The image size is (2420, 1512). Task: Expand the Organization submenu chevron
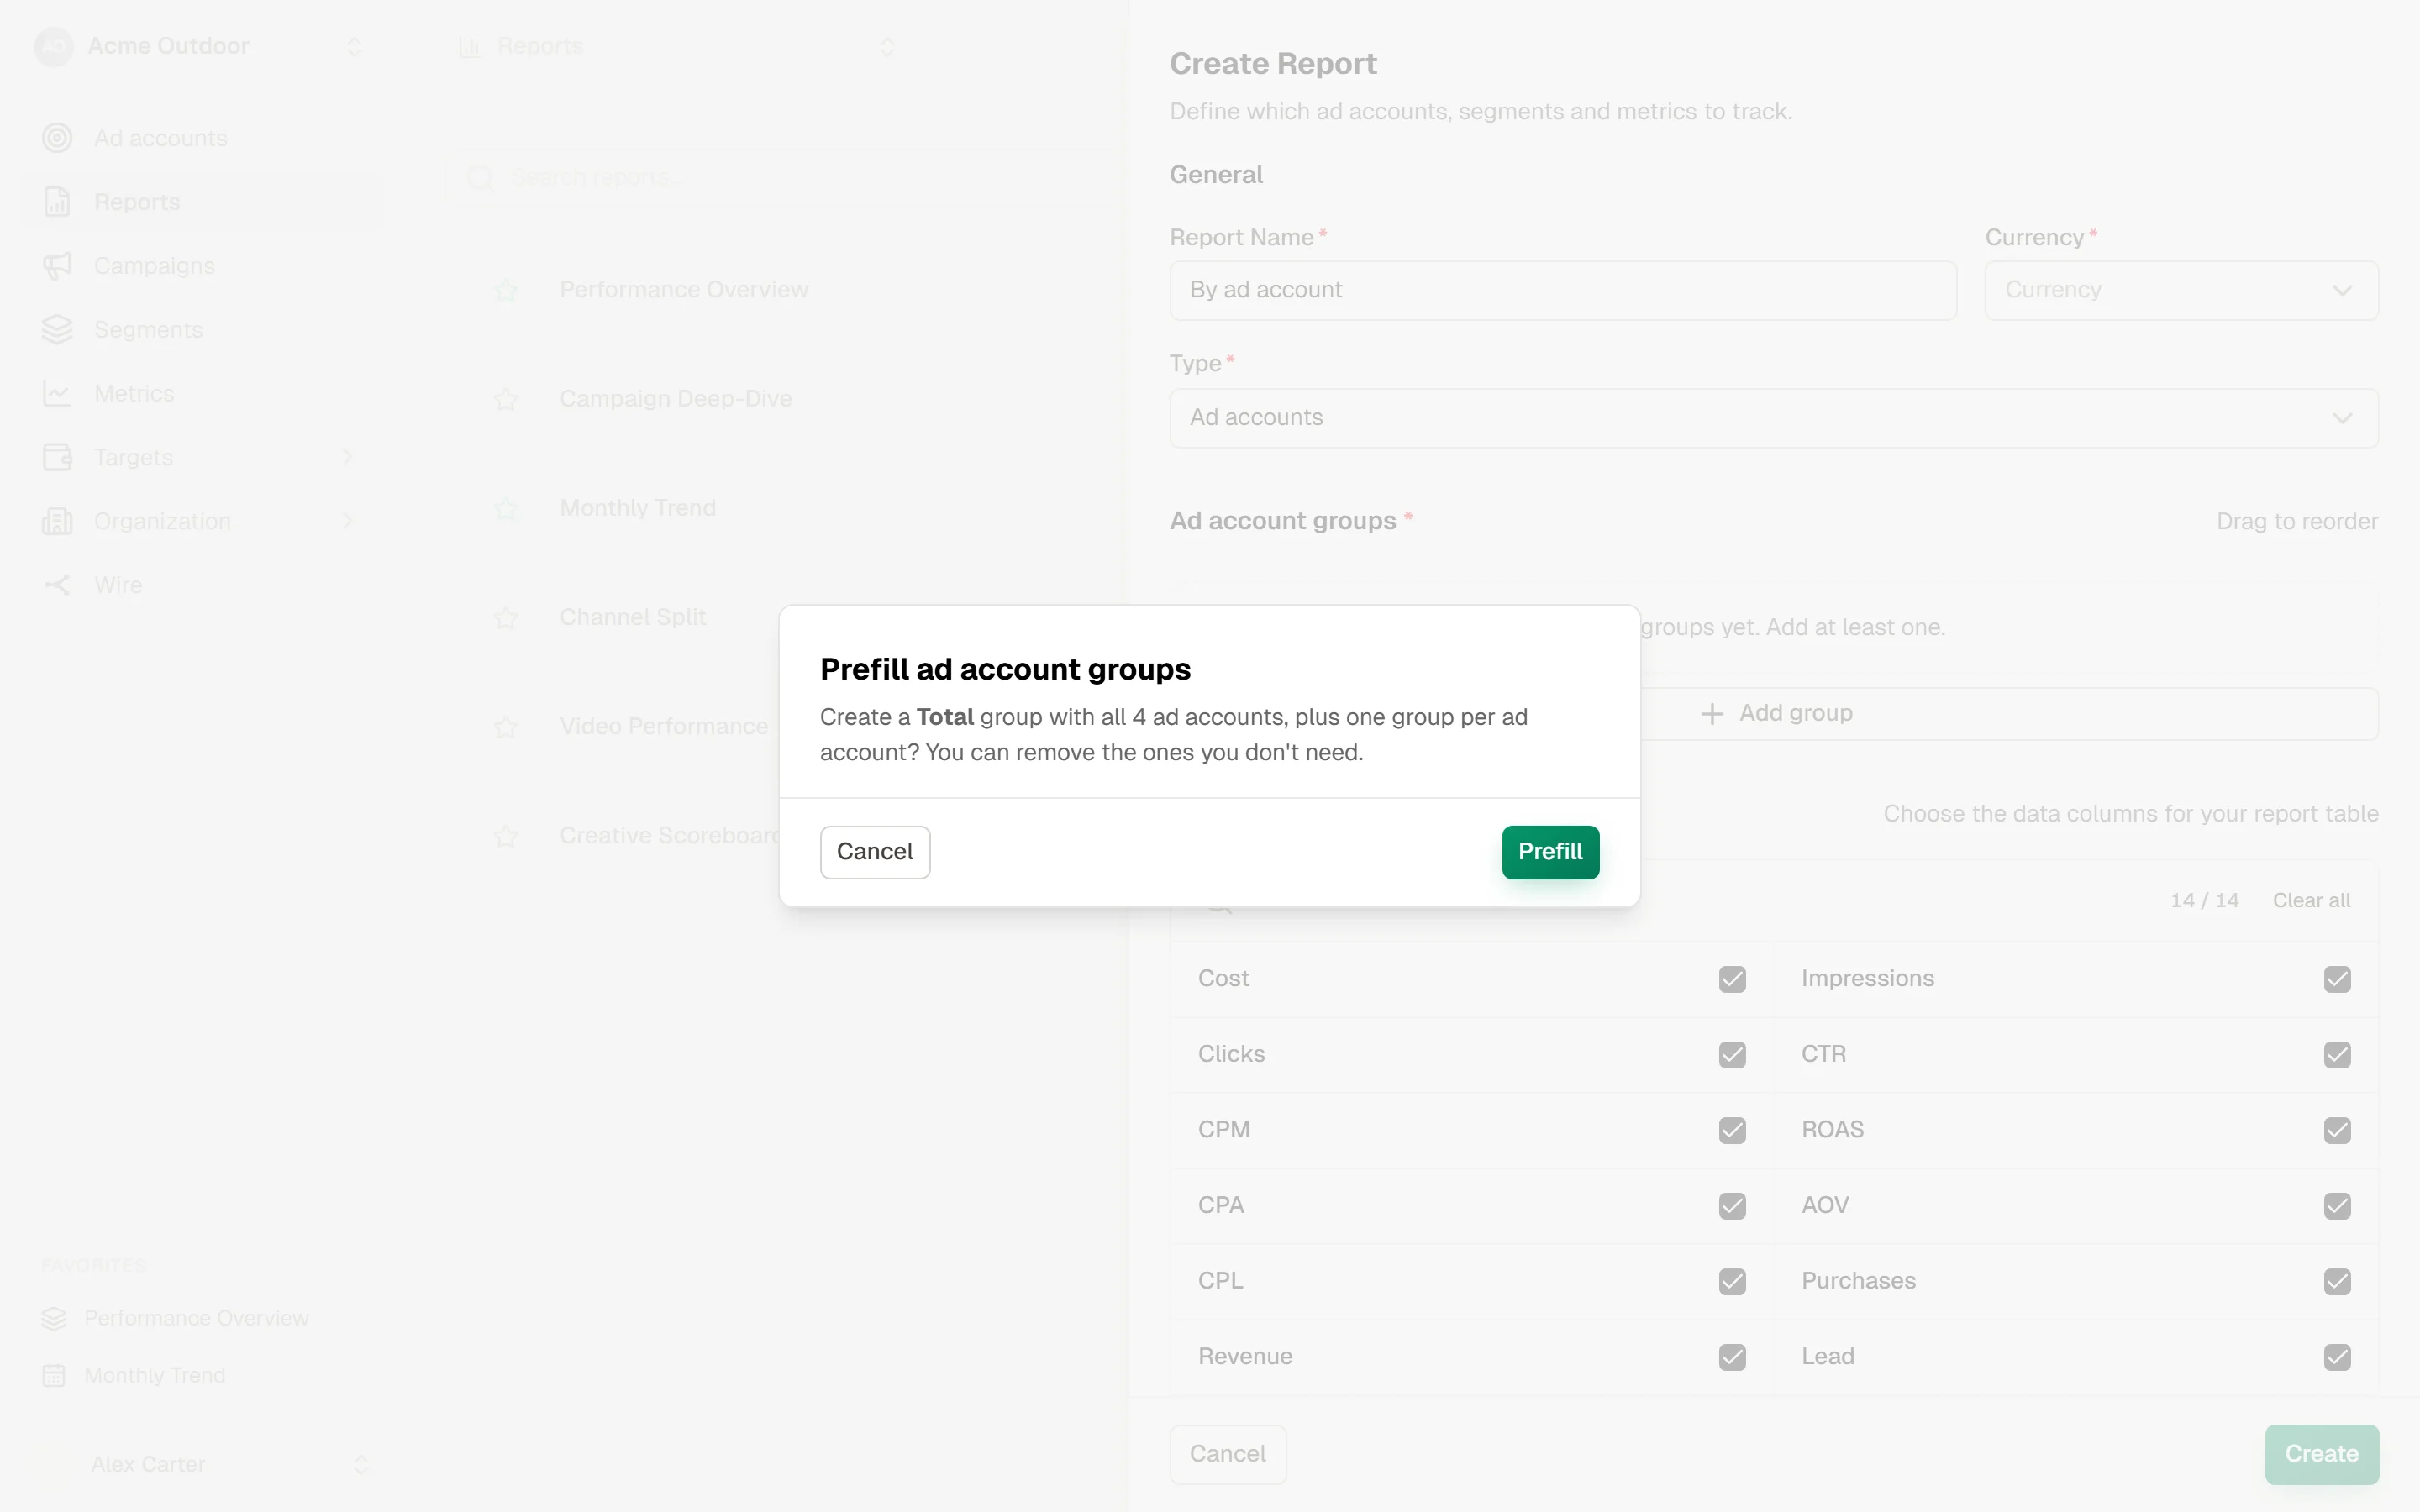pos(348,521)
